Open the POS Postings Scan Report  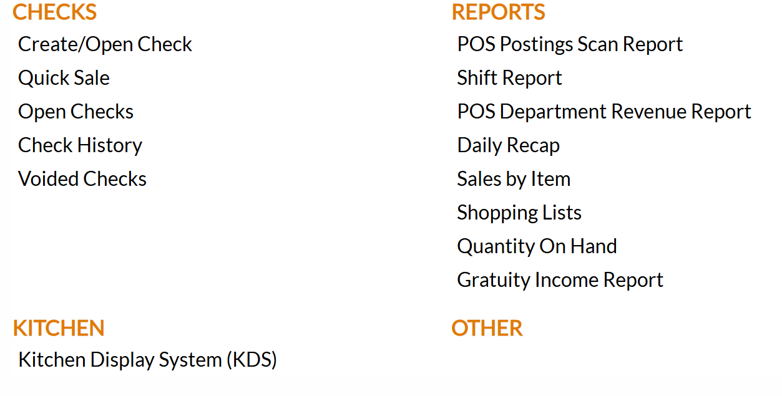click(x=569, y=44)
